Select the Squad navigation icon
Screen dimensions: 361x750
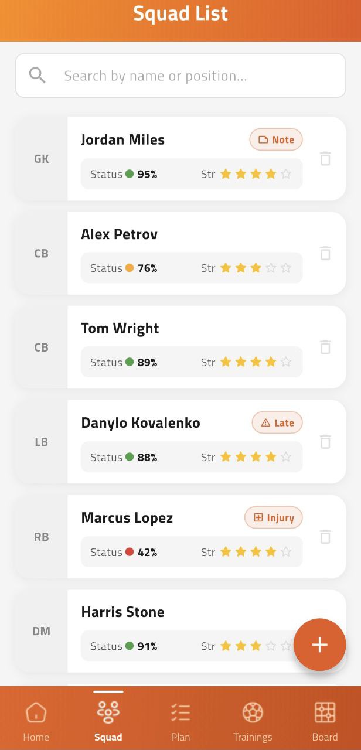[x=108, y=712]
